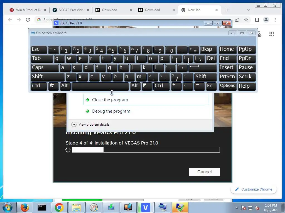Open On-Screen Keyboard taskbar icon
The width and height of the screenshot is (285, 213).
163,207
